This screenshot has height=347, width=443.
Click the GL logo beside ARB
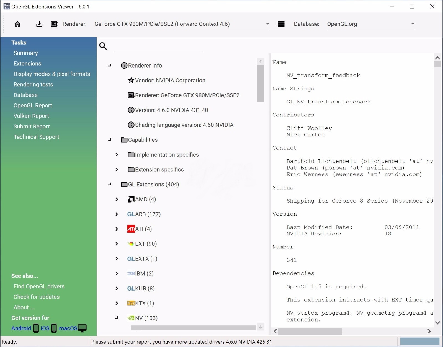click(131, 214)
